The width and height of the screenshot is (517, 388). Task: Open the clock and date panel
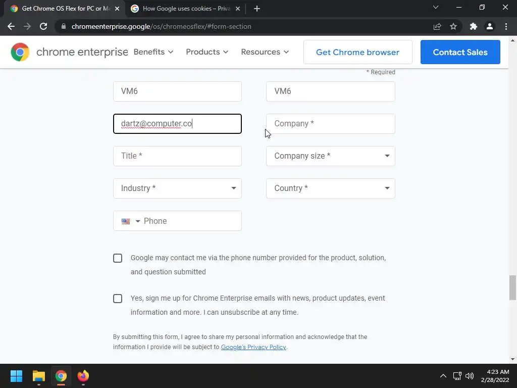pyautogui.click(x=495, y=376)
